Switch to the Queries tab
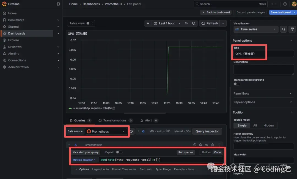Screen dimensions: 297x179 coord(80,120)
